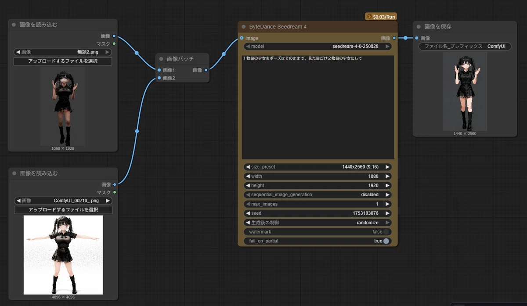This screenshot has height=306, width=527.
Task: Select the 1080 × 1920 preview image thumbnail
Action: (x=63, y=106)
